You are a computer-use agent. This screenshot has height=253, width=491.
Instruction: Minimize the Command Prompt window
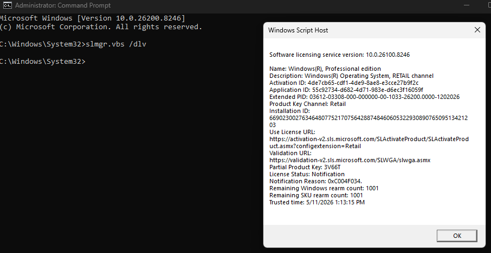(x=467, y=5)
